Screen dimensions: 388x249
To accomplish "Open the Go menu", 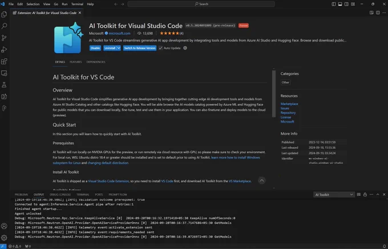I will (56, 4).
